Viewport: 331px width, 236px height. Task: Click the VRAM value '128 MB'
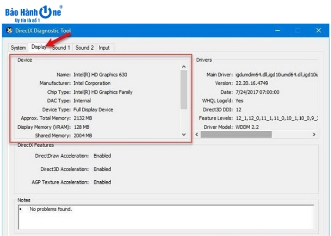pyautogui.click(x=81, y=127)
